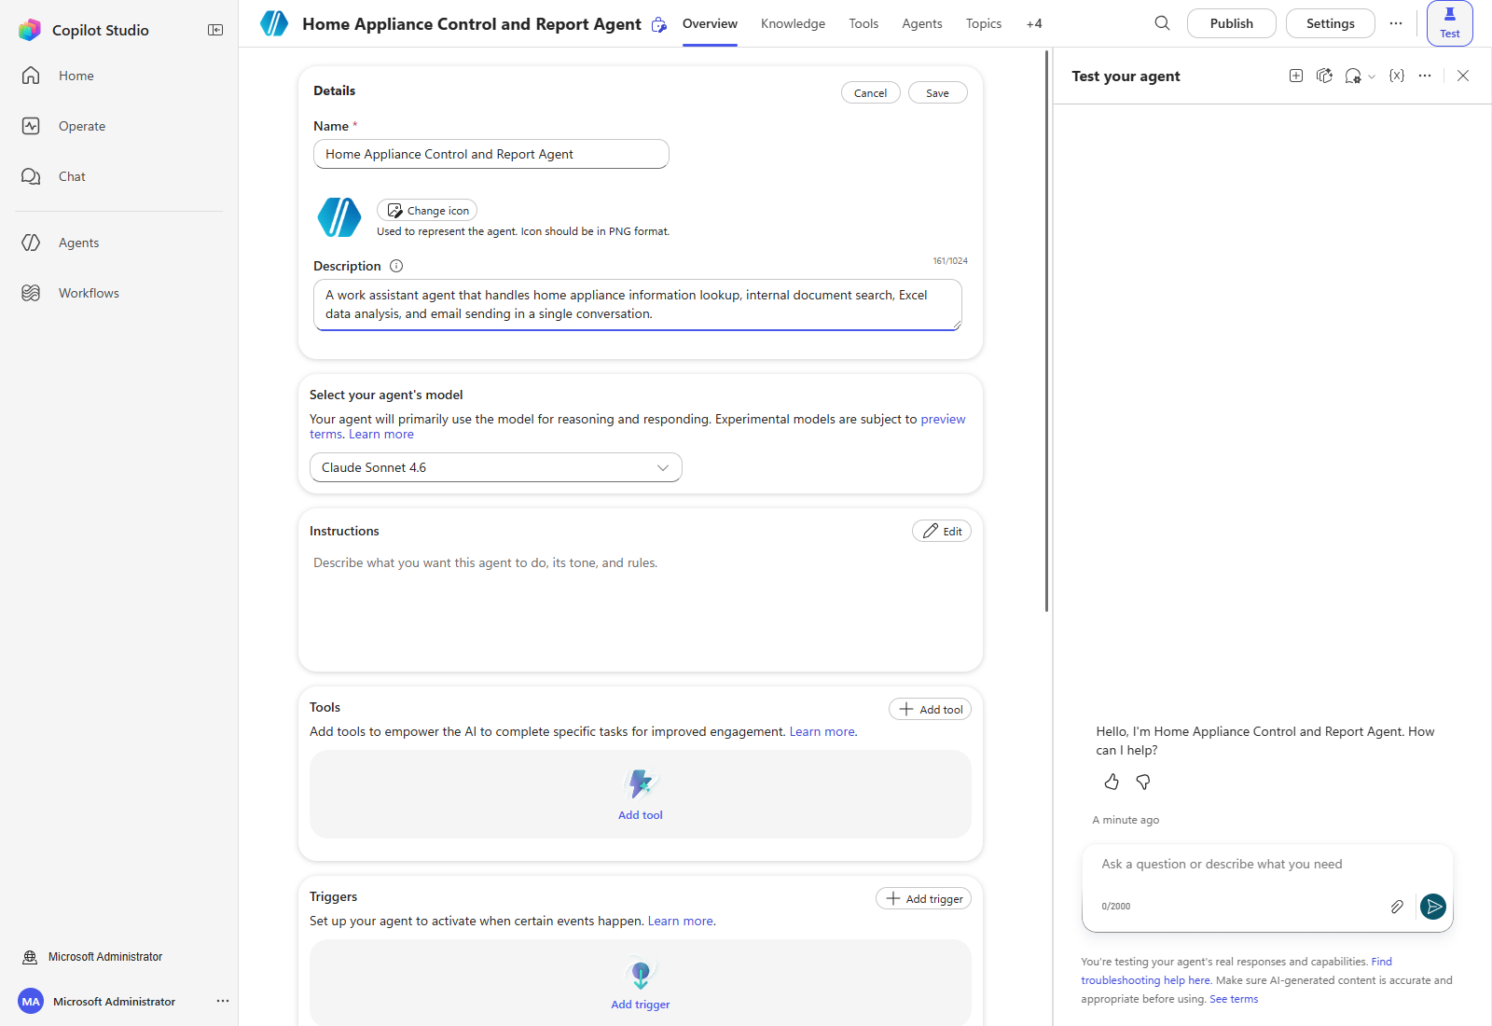Give a thumbs down to the greeting message
Image resolution: width=1492 pixels, height=1026 pixels.
tap(1143, 782)
